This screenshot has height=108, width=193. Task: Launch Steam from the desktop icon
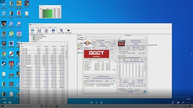tap(4, 65)
